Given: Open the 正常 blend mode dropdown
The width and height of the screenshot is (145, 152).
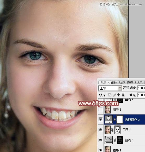Looking at the screenshot, I should coord(120,88).
